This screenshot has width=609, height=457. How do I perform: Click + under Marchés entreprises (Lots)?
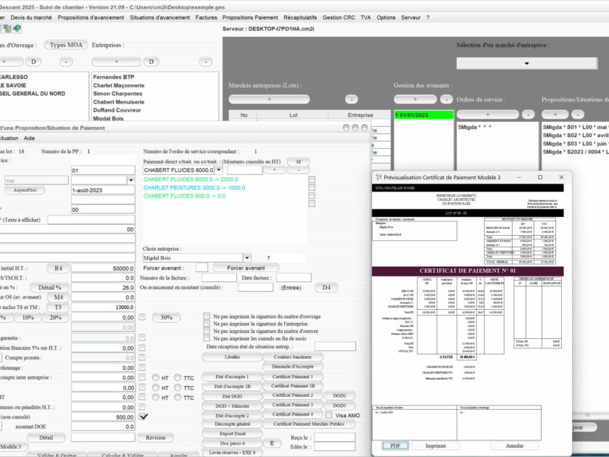tap(269, 99)
